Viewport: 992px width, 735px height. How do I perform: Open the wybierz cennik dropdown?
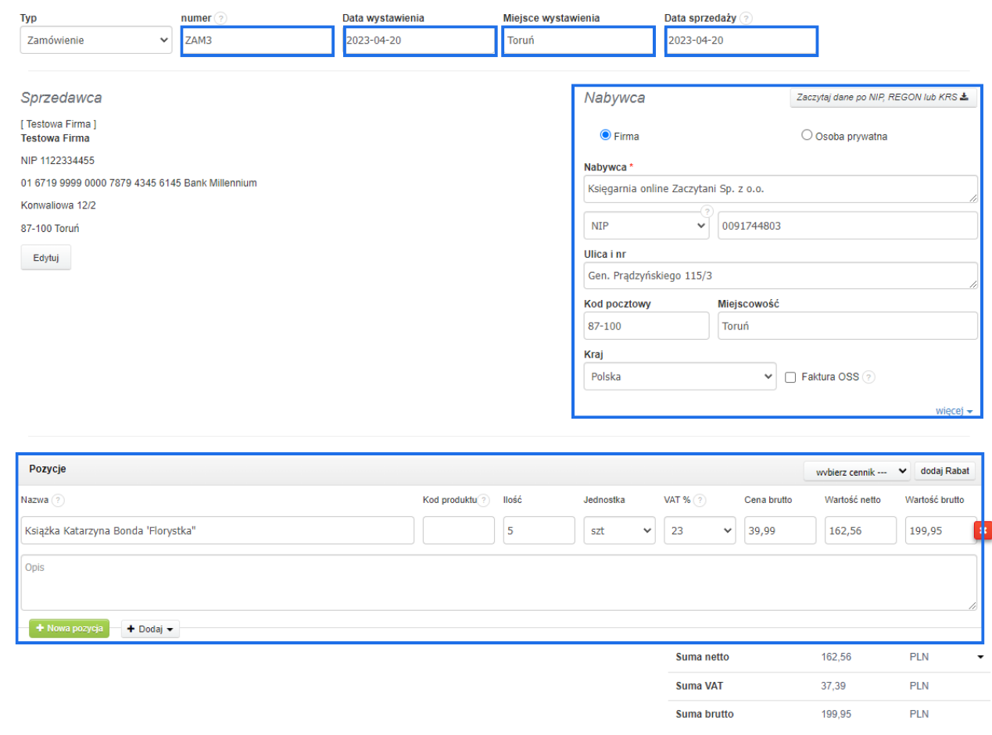pos(858,471)
